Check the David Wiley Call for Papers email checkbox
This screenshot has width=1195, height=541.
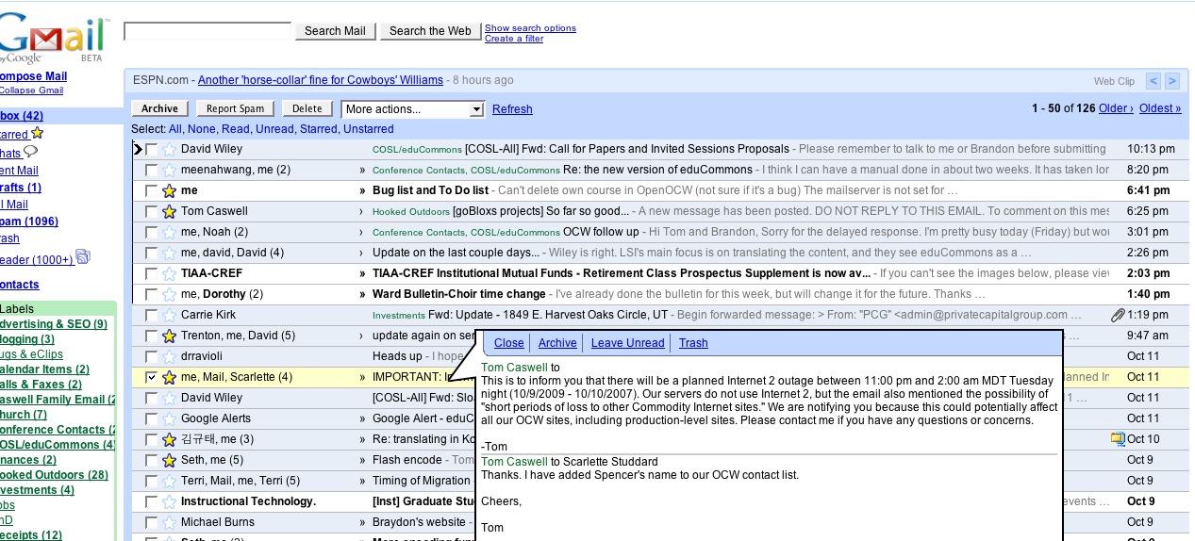click(x=151, y=149)
